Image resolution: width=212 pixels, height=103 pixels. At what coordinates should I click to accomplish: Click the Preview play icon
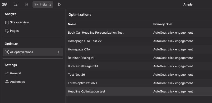(59, 4)
